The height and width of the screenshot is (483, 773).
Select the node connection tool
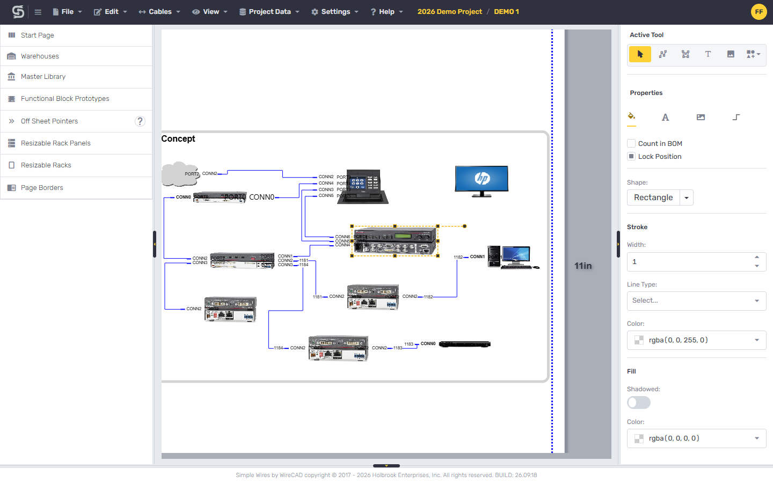click(x=686, y=54)
